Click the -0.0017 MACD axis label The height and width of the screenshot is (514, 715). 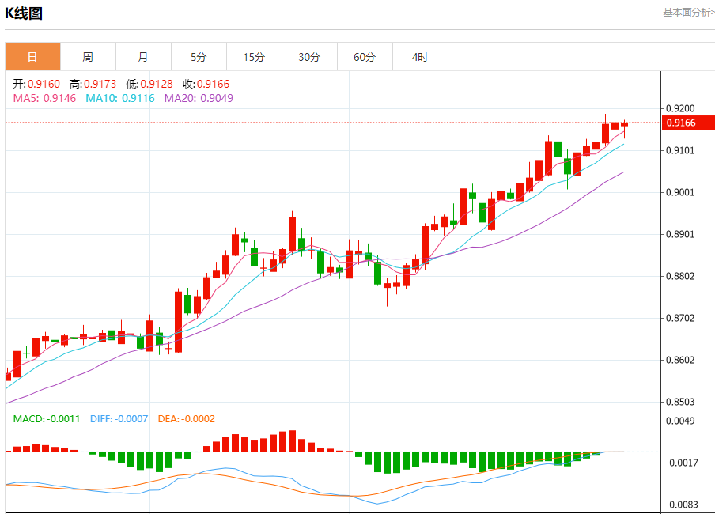tap(681, 463)
